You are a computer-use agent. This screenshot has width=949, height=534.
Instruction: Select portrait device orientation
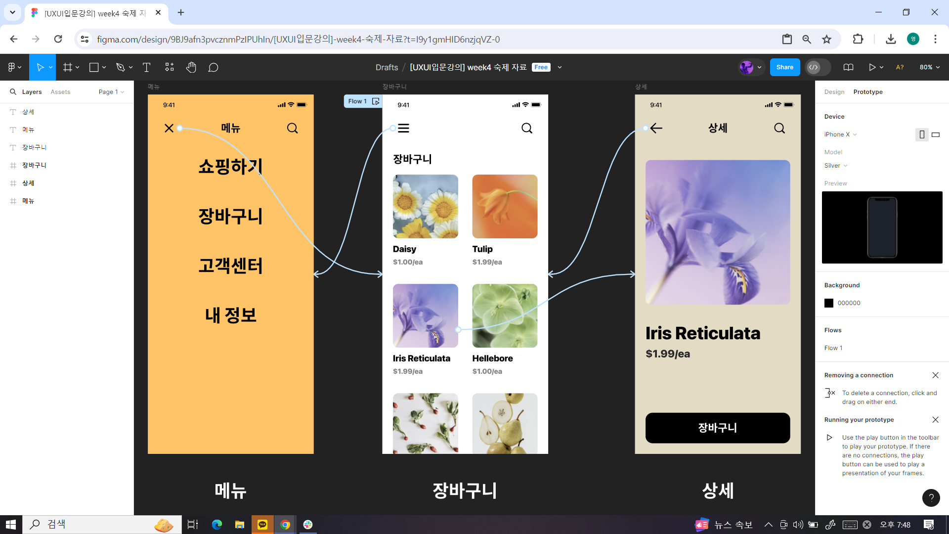[922, 134]
